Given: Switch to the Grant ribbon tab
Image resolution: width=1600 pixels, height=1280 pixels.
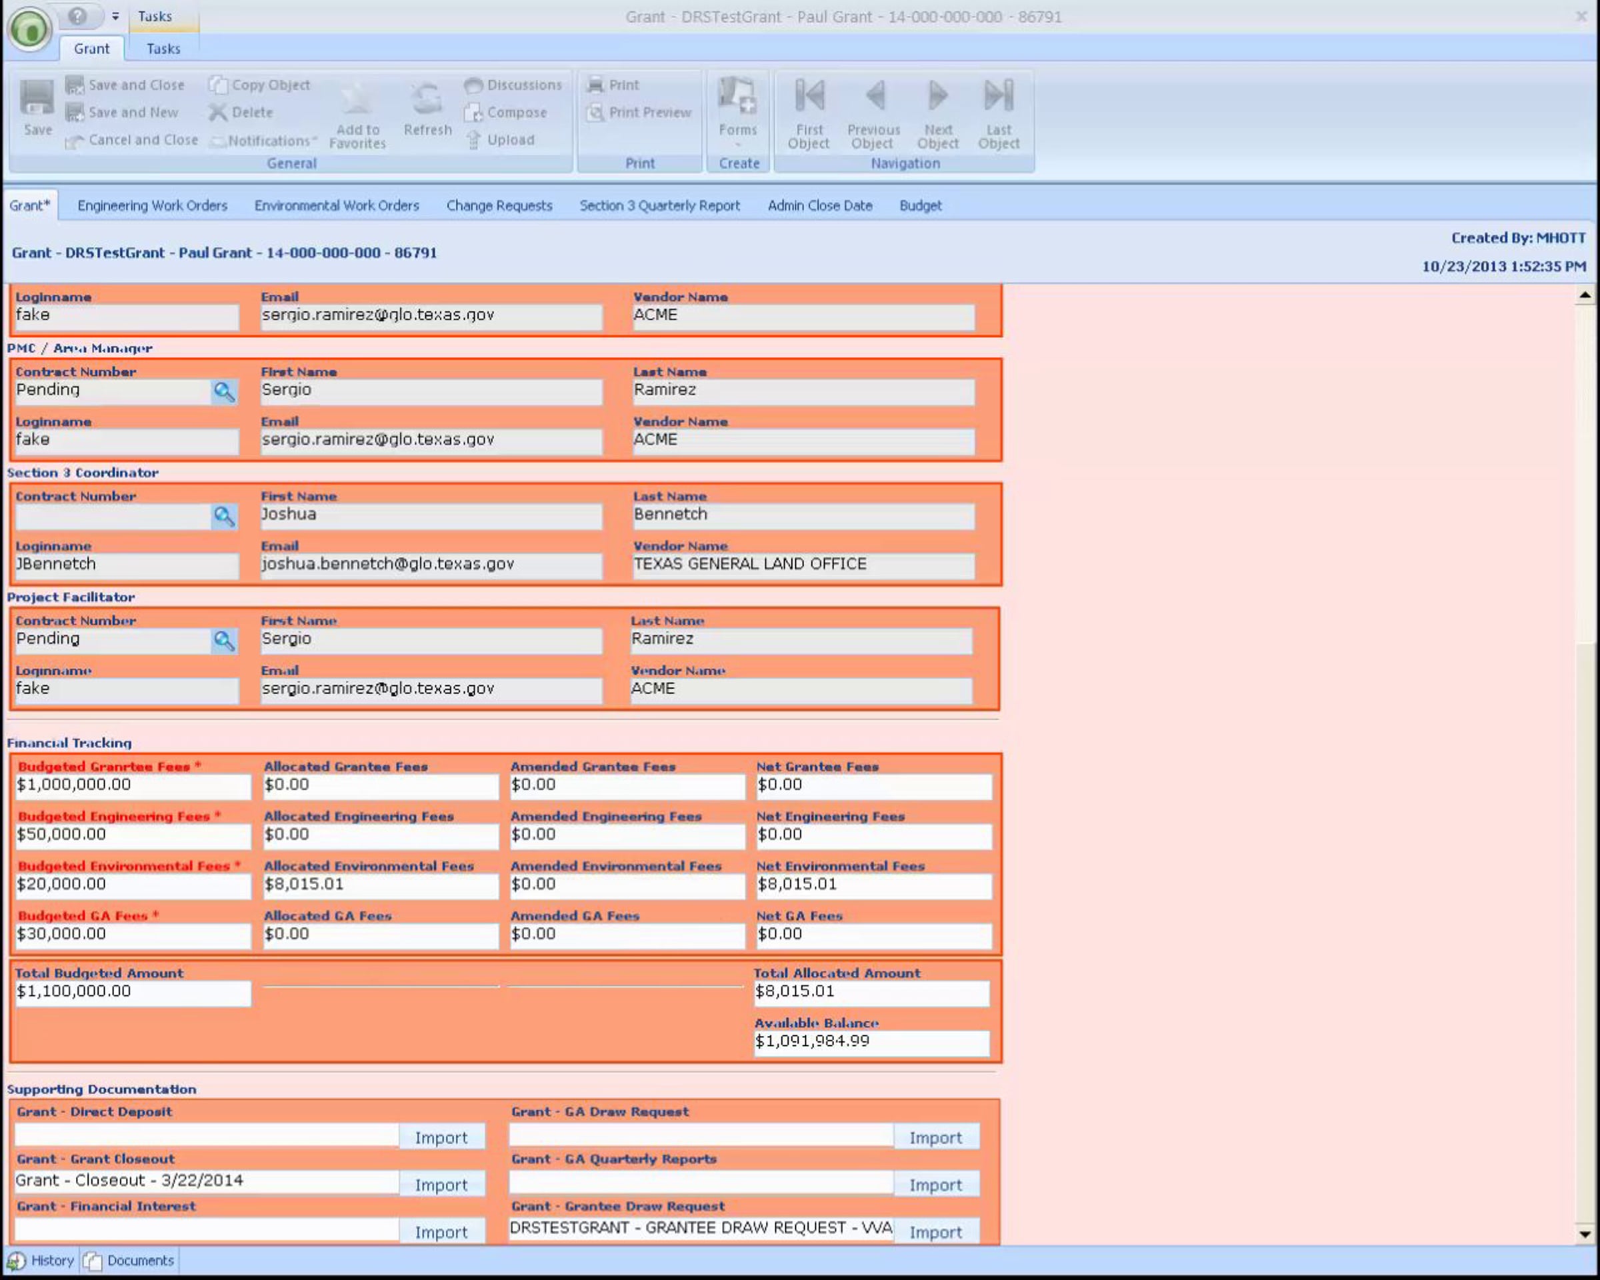Looking at the screenshot, I should [x=91, y=49].
